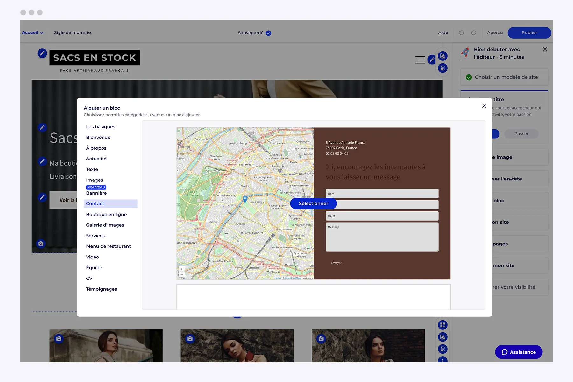The width and height of the screenshot is (573, 382).
Task: Open the Aperçu preview
Action: (495, 32)
